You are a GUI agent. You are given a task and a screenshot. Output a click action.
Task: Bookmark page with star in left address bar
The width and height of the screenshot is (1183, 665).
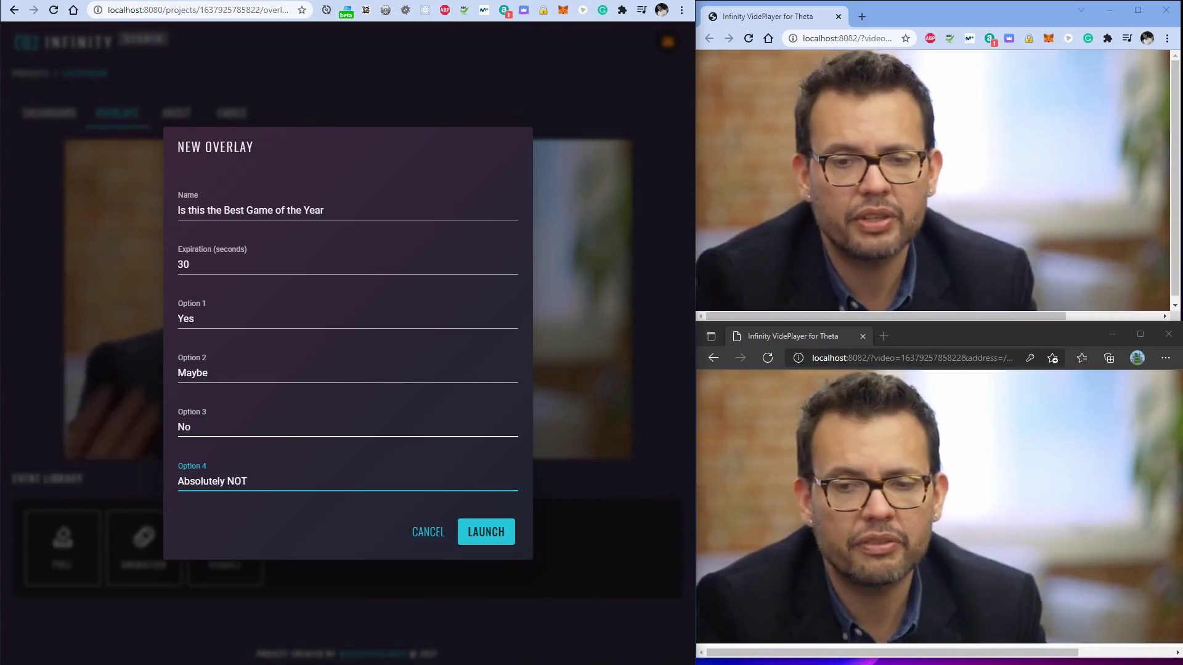pos(302,10)
